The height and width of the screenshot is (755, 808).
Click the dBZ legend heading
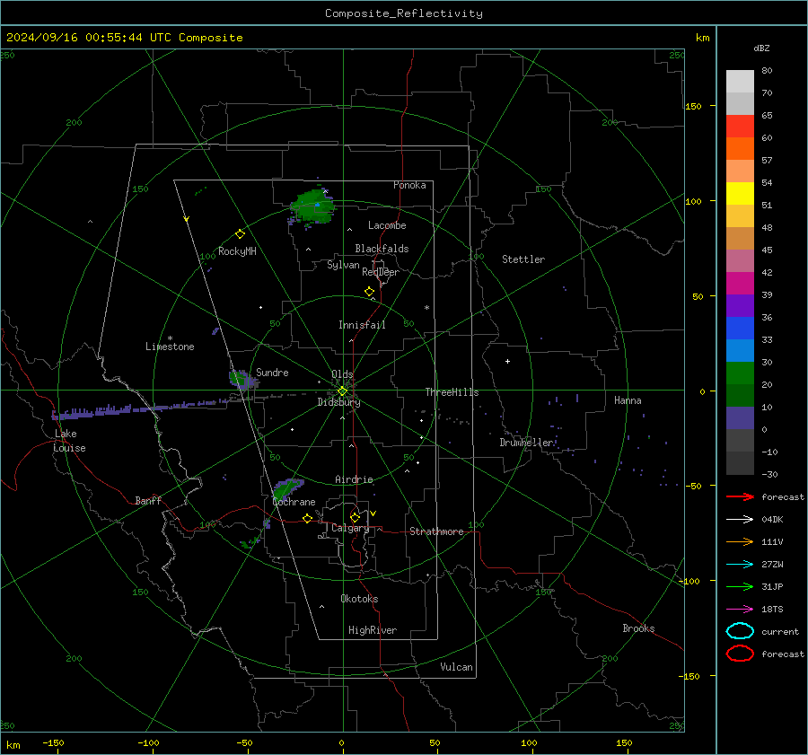761,48
